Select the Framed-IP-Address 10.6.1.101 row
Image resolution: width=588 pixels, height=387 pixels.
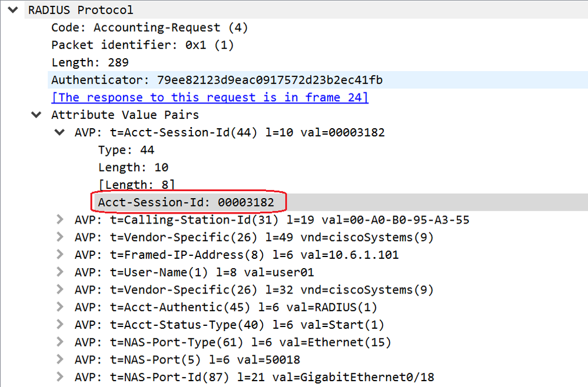(237, 255)
